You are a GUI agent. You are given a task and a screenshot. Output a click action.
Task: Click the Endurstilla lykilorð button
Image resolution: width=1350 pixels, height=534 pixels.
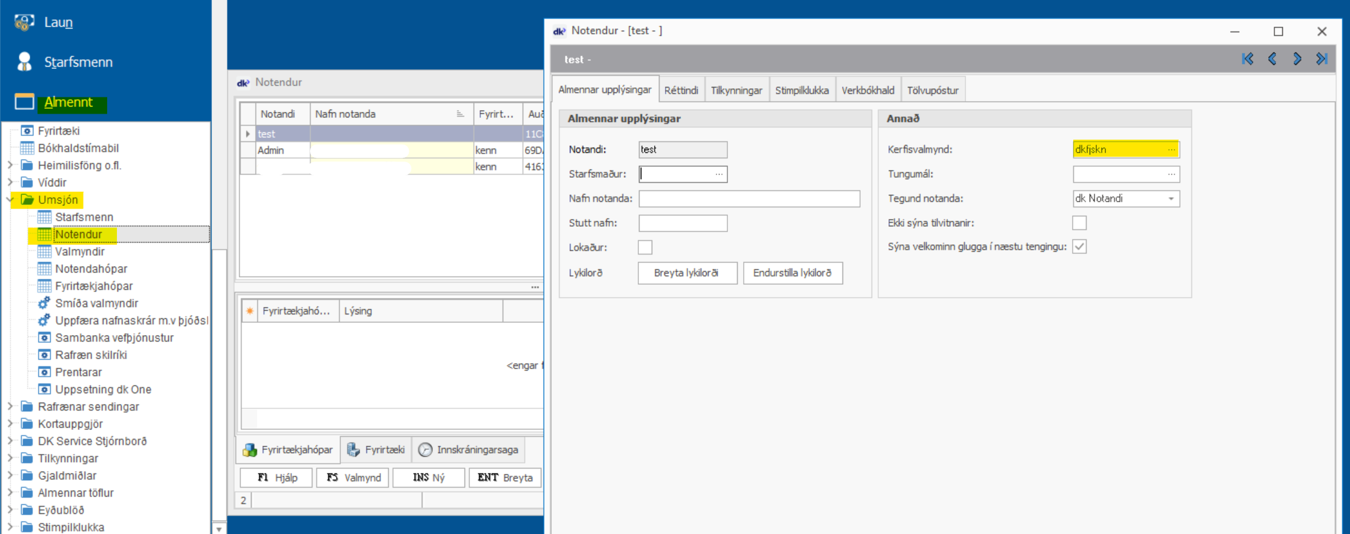click(x=792, y=273)
